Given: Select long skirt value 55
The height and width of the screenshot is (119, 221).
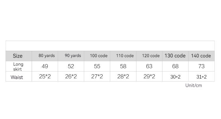Looking at the screenshot, I should tap(97, 66).
